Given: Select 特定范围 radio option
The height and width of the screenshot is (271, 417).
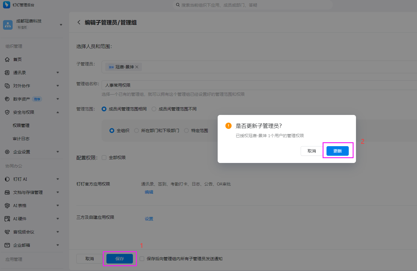Looking at the screenshot, I should tap(186, 131).
